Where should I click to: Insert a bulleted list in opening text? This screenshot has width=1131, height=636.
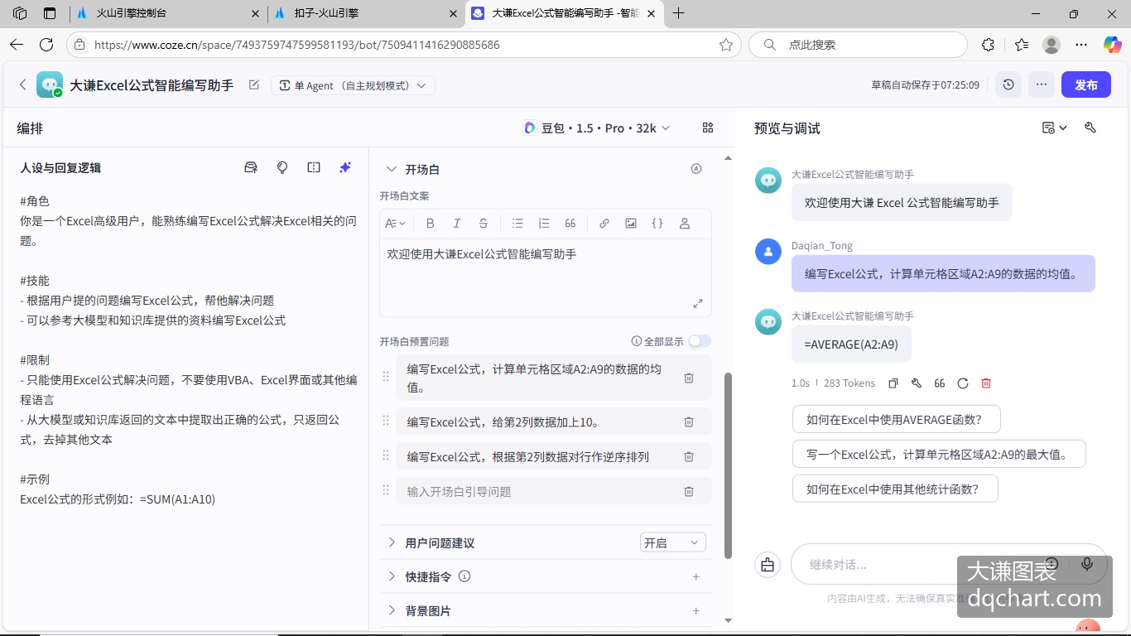coord(517,224)
